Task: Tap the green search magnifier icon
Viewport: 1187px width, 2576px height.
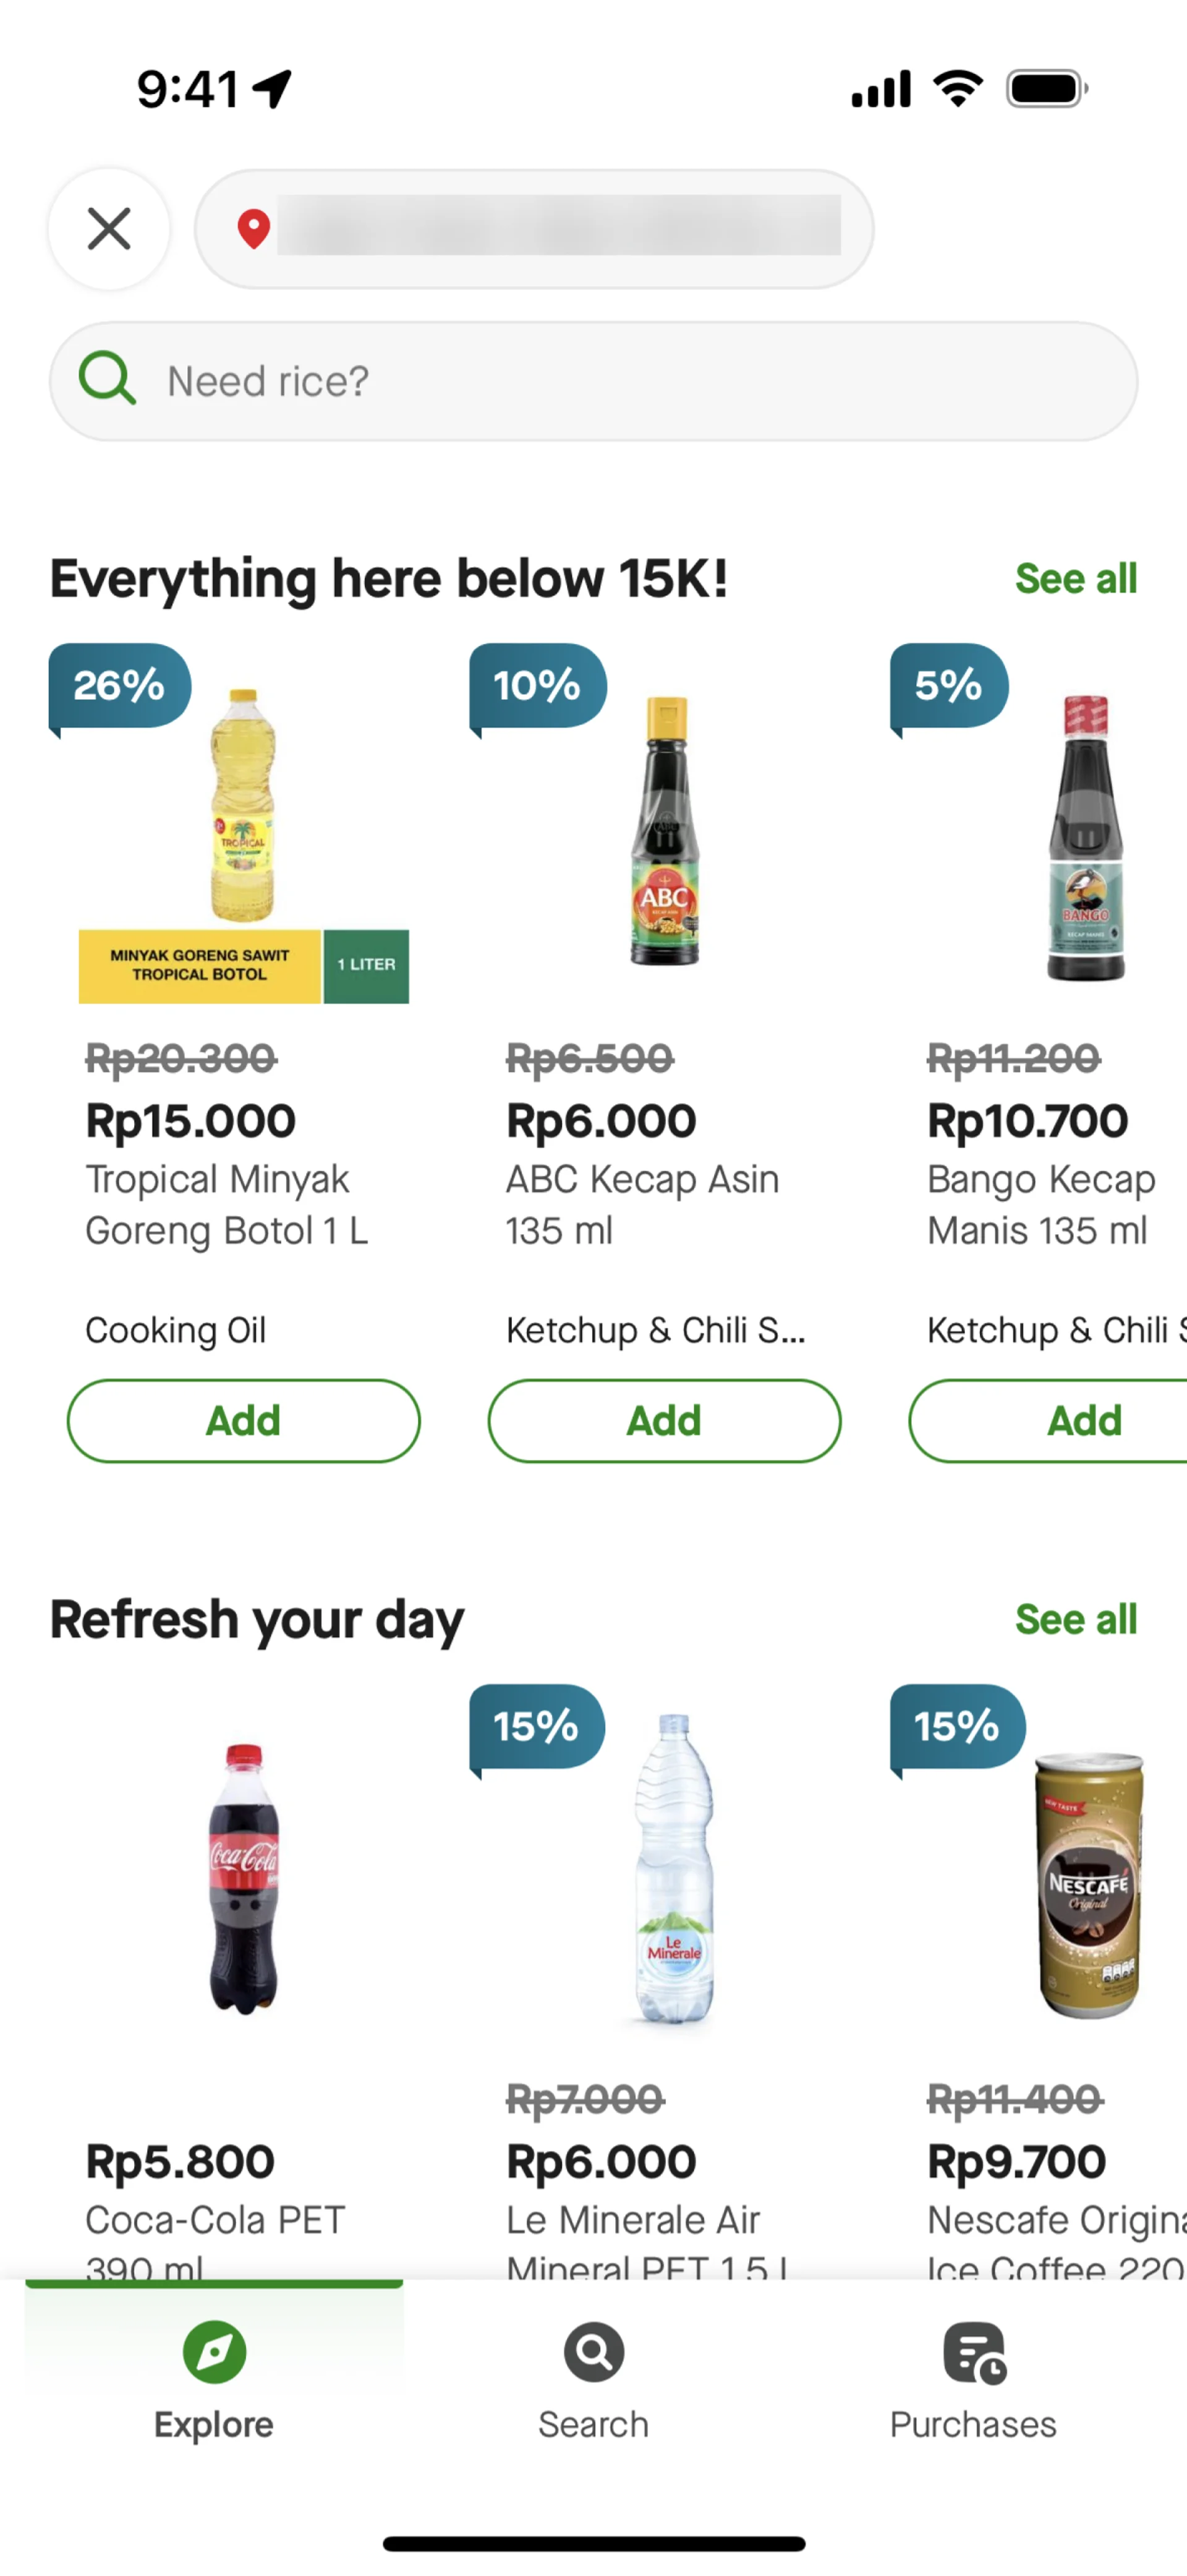Action: point(107,380)
